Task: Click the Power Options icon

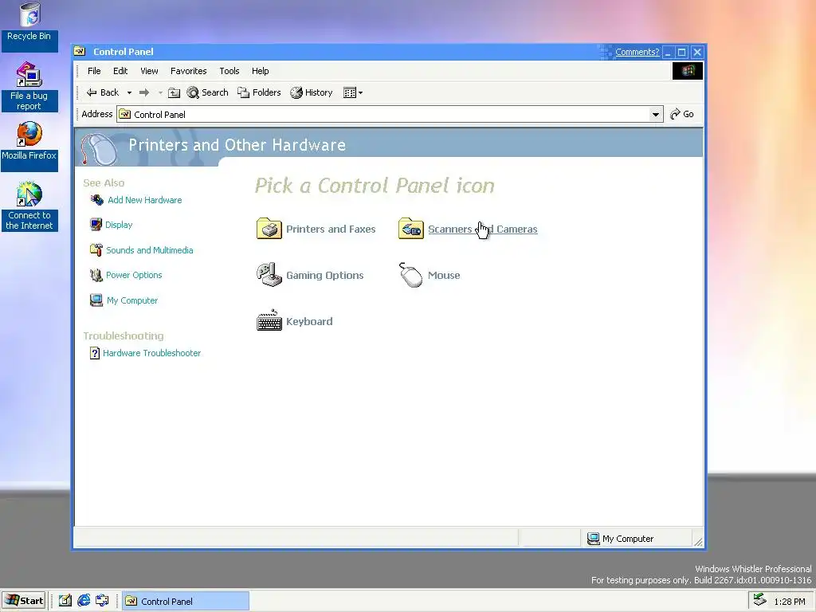Action: (x=96, y=275)
